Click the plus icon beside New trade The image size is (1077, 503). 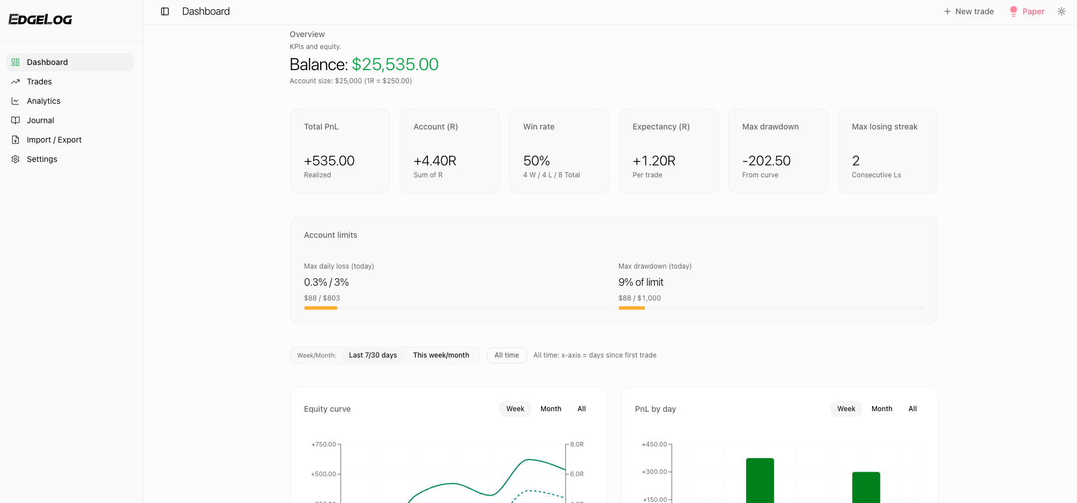click(947, 11)
